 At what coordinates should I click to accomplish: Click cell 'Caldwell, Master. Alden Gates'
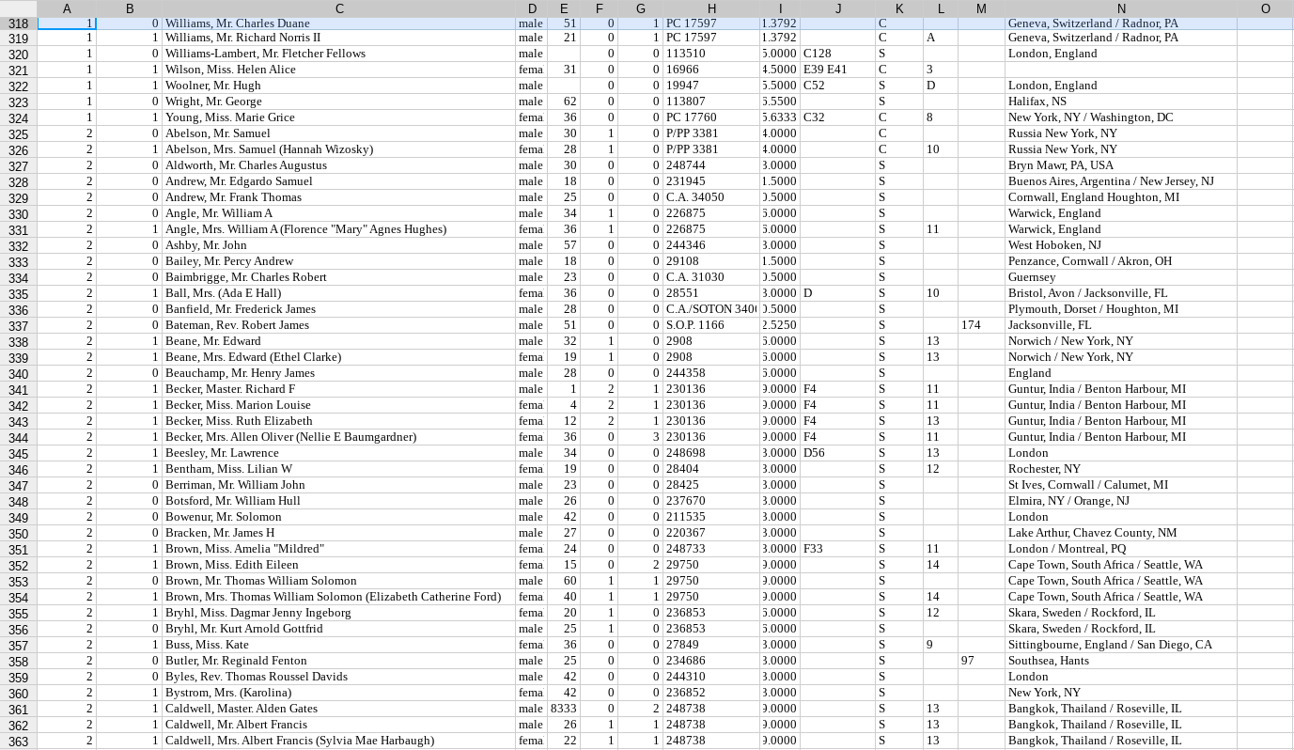click(x=339, y=709)
